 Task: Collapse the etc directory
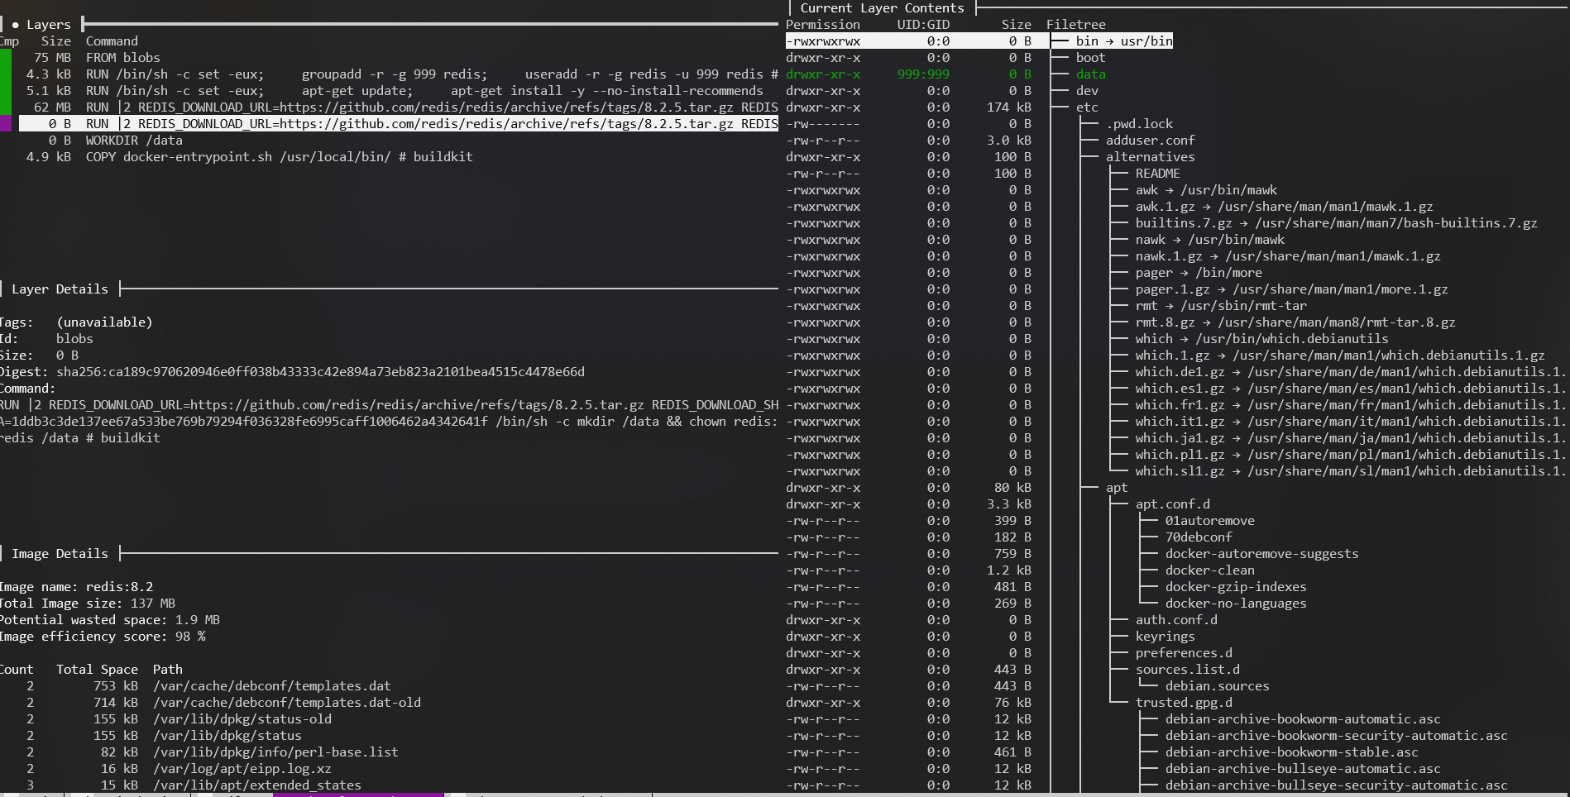coord(1087,107)
